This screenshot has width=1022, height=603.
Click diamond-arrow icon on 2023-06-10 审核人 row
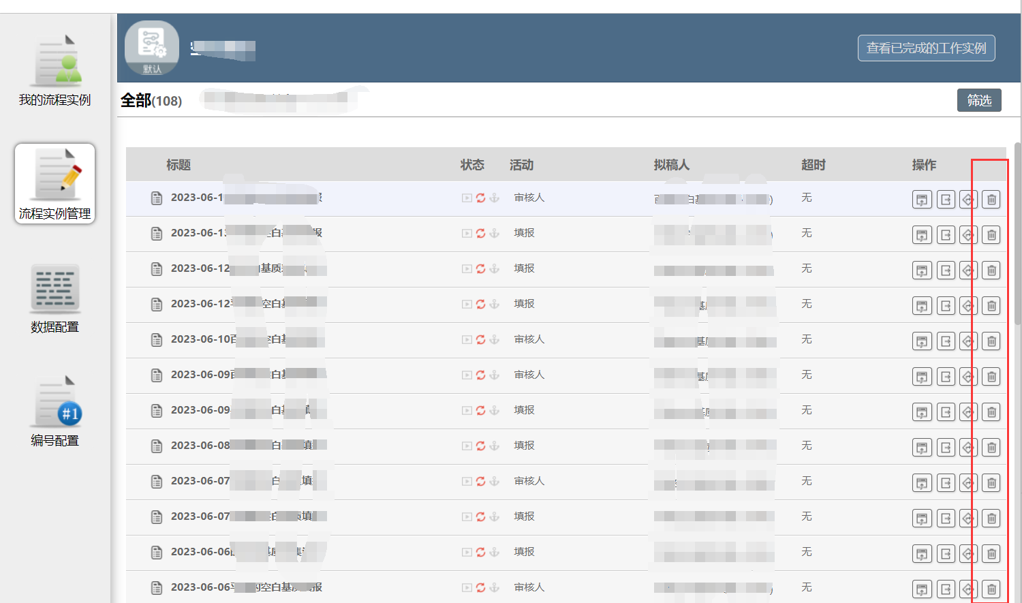coord(968,341)
